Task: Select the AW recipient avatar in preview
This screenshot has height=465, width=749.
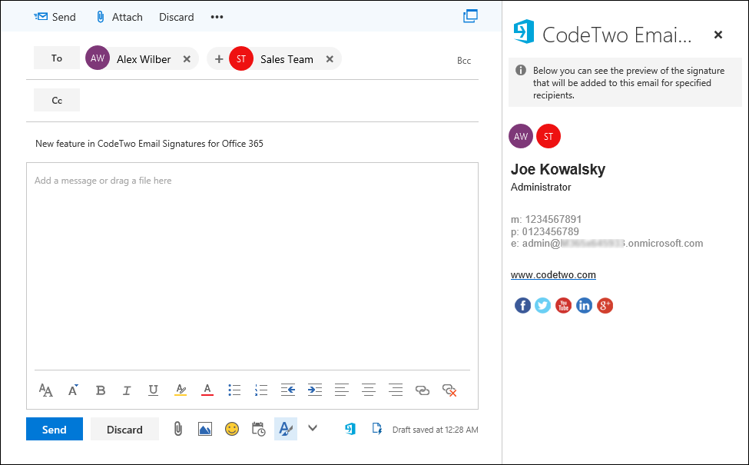Action: tap(521, 136)
